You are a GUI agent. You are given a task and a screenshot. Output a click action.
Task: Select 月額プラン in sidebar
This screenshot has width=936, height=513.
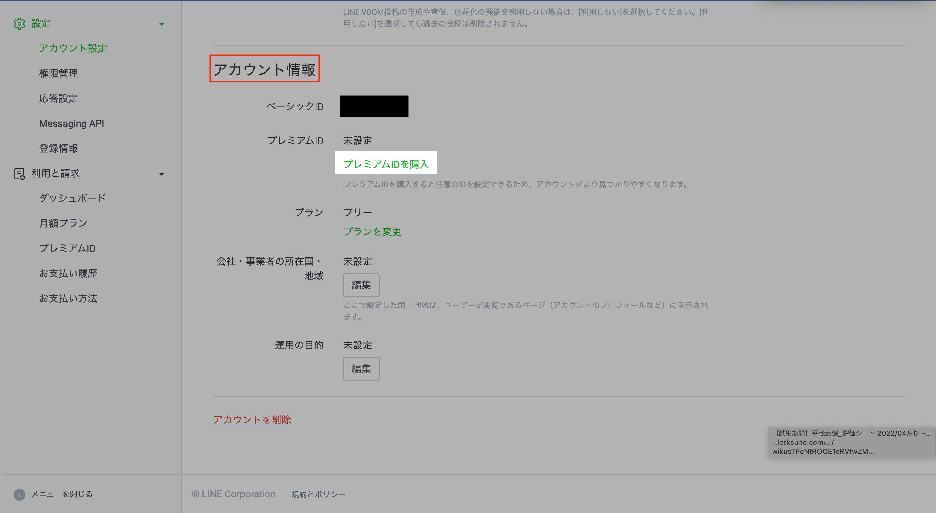tap(63, 223)
